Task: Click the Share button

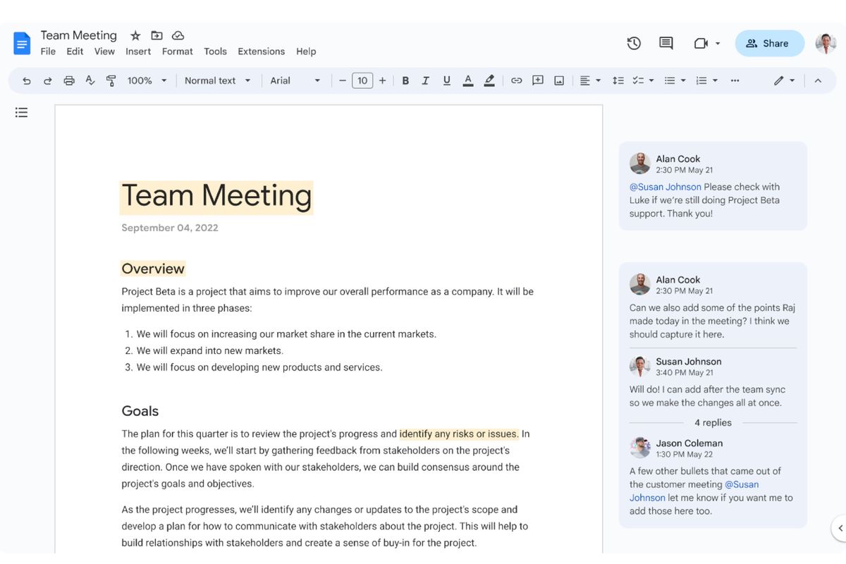Action: (x=769, y=44)
